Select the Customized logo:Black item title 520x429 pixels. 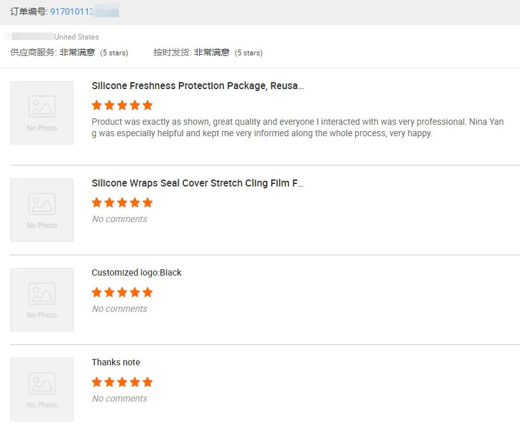[x=136, y=272]
